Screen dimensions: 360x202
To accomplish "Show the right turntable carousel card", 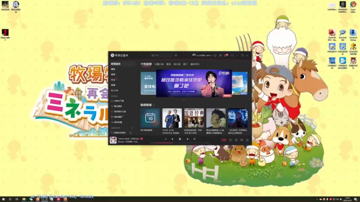I will 240,83.
